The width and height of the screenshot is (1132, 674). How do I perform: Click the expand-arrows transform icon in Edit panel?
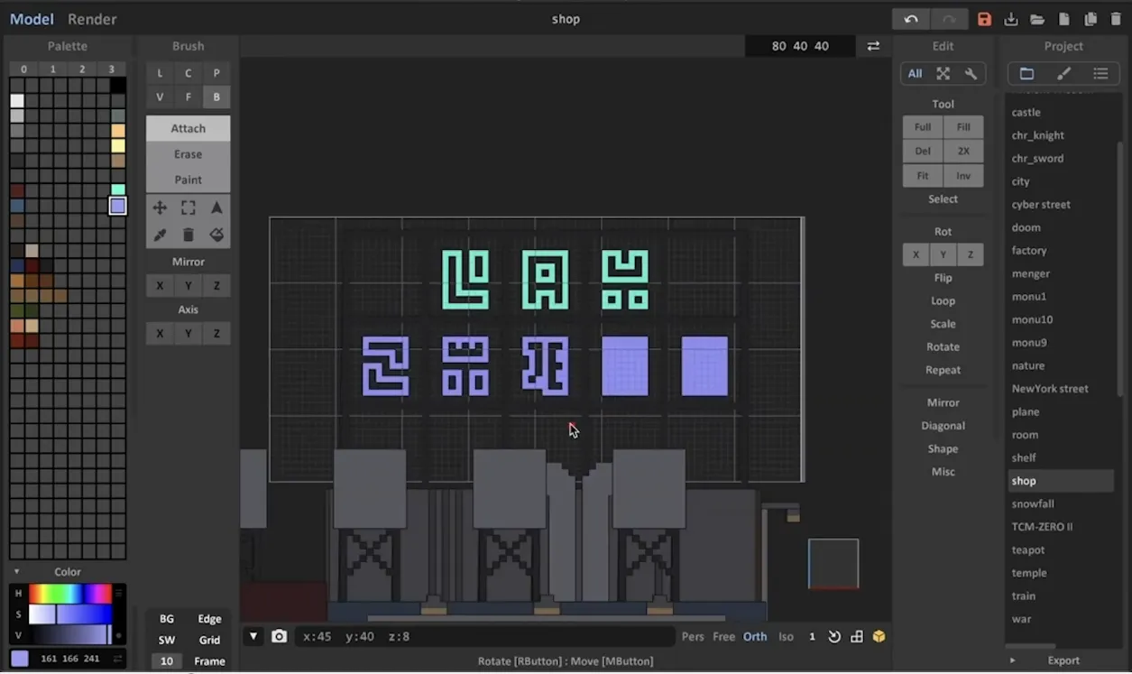pyautogui.click(x=943, y=74)
